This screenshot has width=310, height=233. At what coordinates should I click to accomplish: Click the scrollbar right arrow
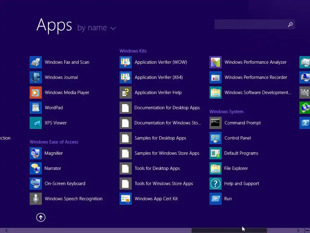pyautogui.click(x=298, y=231)
